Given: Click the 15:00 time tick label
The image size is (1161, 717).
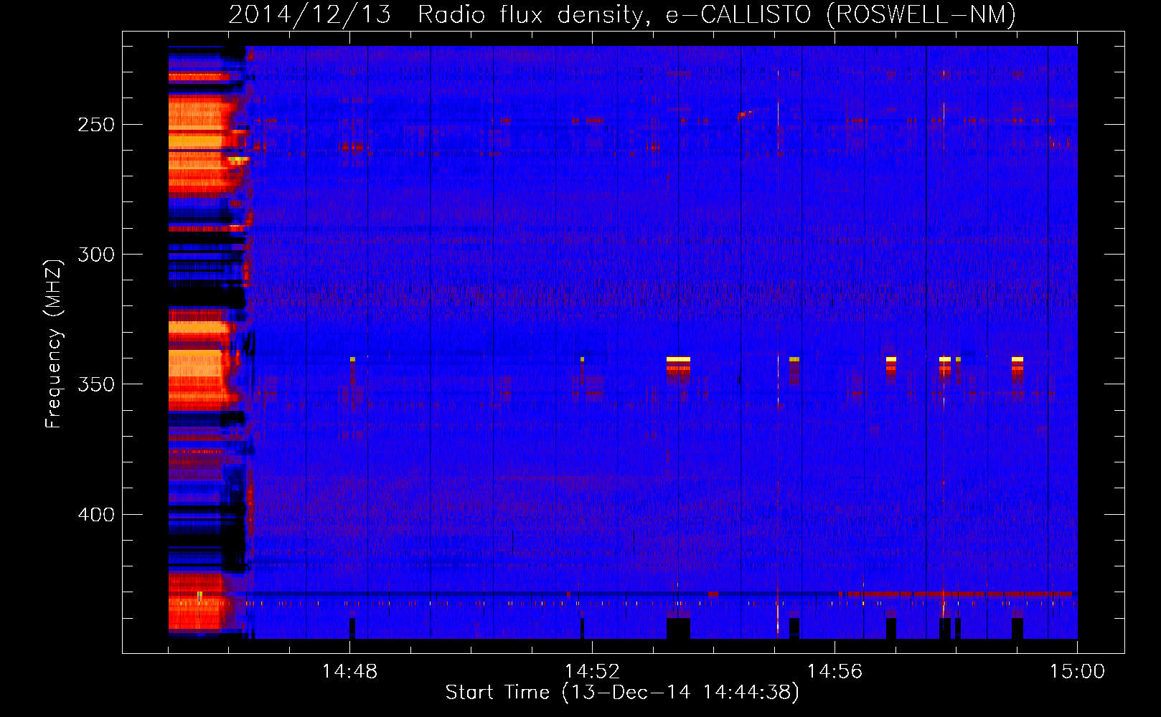Looking at the screenshot, I should click(x=1077, y=672).
